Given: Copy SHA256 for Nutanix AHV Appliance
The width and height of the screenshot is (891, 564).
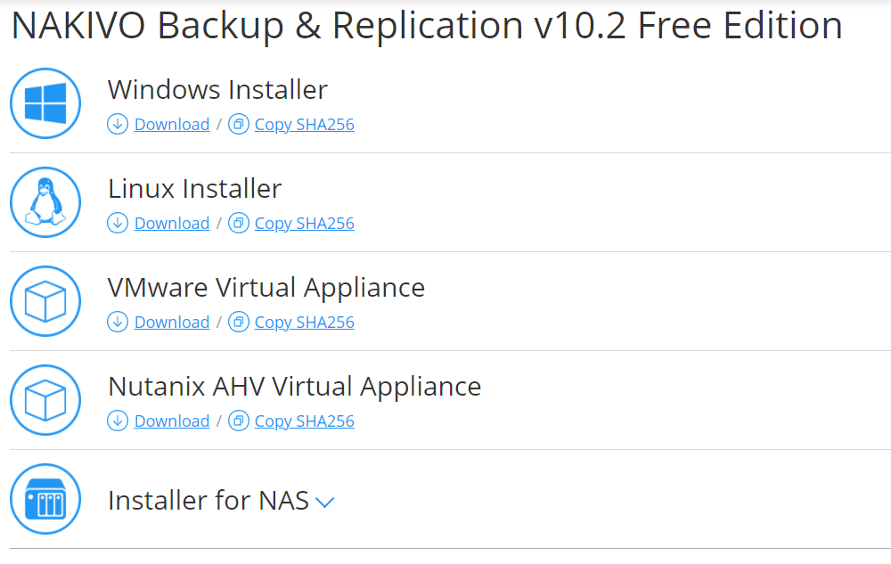Looking at the screenshot, I should point(304,421).
